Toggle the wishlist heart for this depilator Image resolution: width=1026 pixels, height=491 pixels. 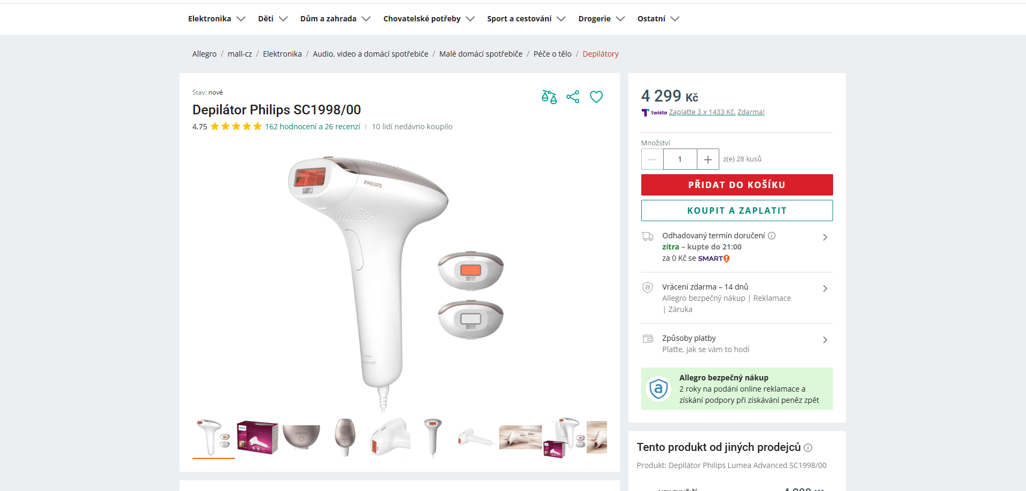[x=596, y=97]
